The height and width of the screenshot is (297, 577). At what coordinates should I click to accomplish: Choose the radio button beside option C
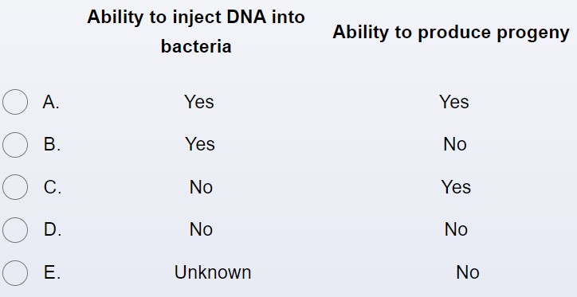pyautogui.click(x=15, y=187)
